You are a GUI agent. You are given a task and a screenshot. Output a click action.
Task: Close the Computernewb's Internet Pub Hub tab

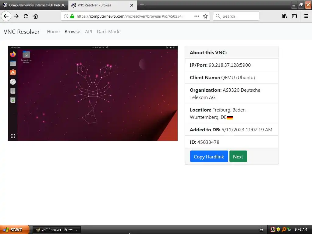click(x=63, y=5)
